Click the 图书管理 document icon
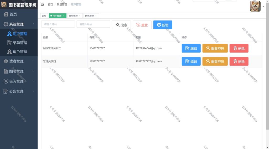Screen dimensions: 269x149 [x=6, y=71]
